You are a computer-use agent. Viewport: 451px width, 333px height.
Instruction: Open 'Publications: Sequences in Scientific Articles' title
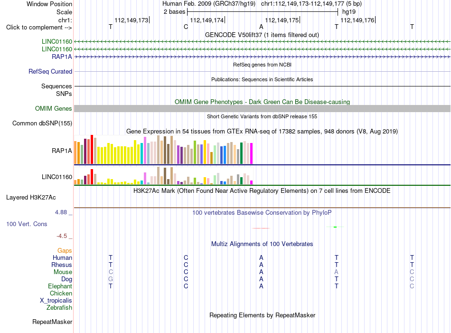coord(262,79)
